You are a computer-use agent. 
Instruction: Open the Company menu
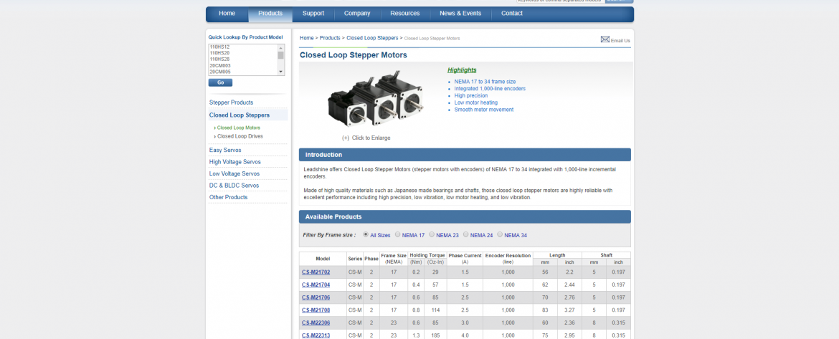coord(357,14)
